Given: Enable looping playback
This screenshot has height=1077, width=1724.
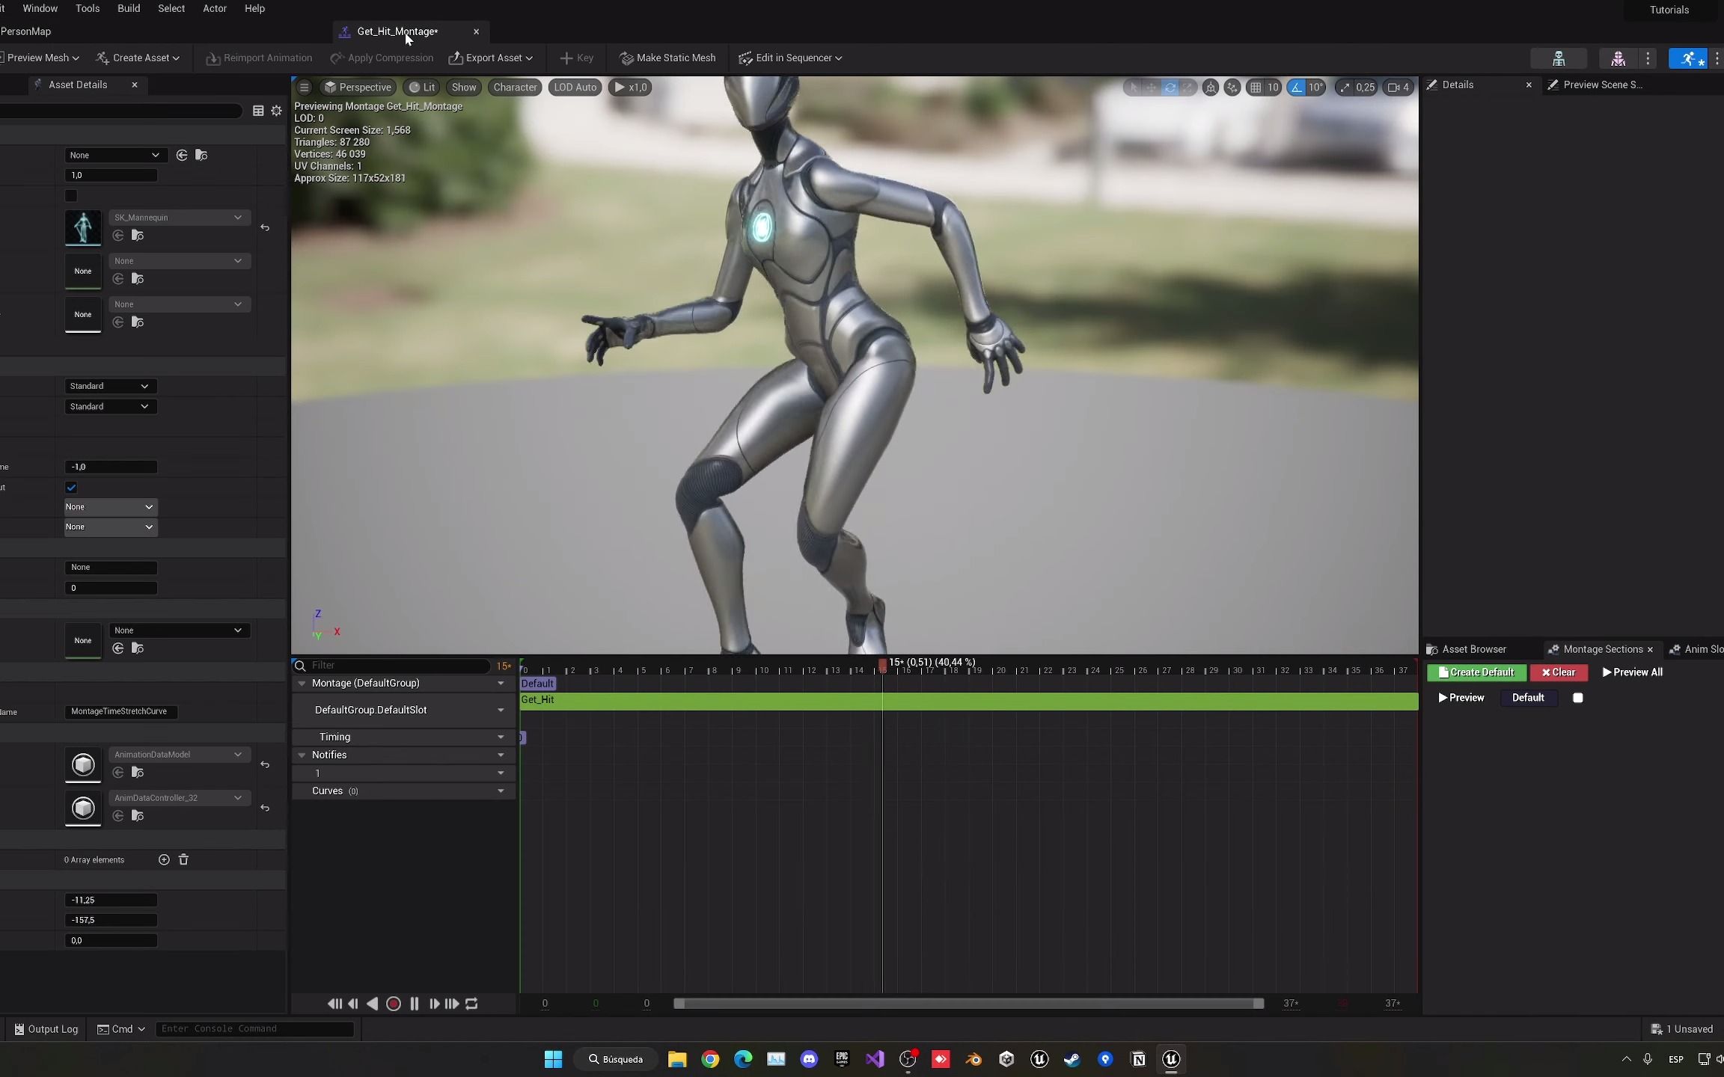Looking at the screenshot, I should pos(471,1004).
